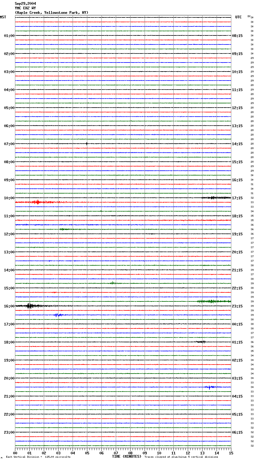Select the station code YMC EHZ WY
This screenshot has height=461, width=255.
25,8
